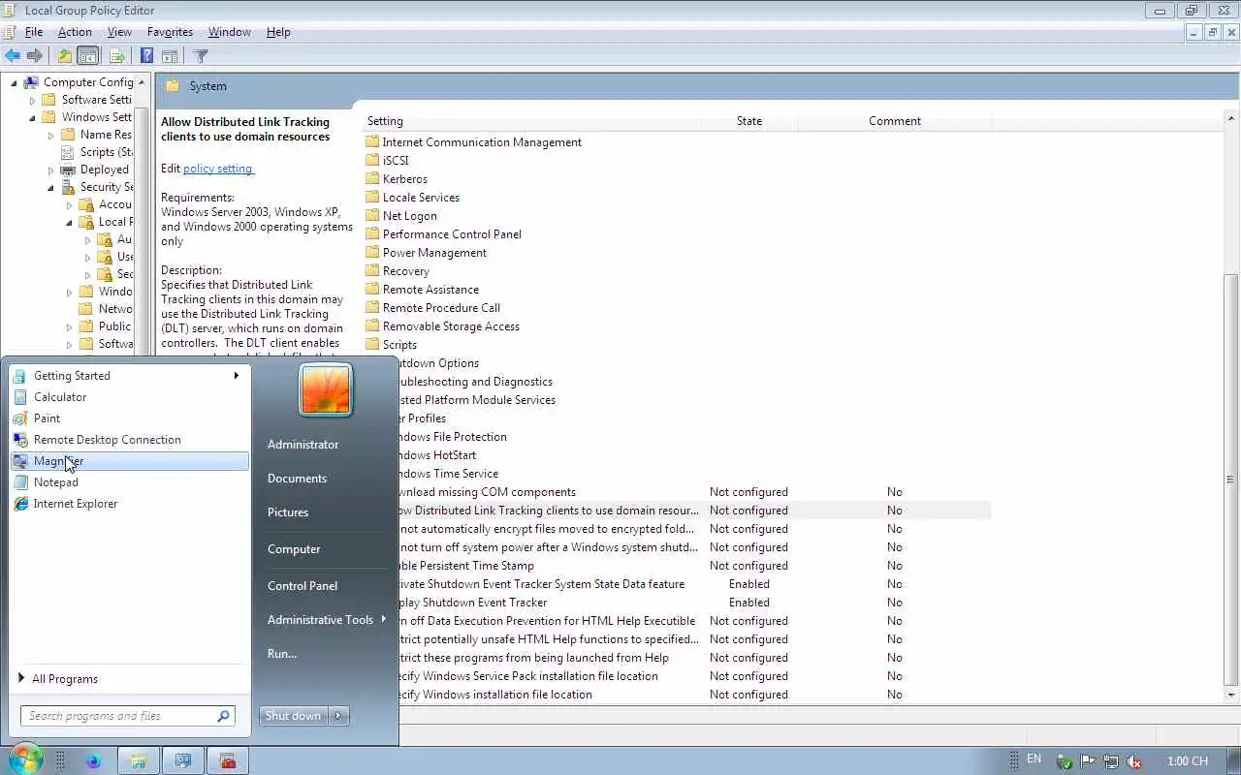The height and width of the screenshot is (775, 1241).
Task: Click the network icon in the system tray
Action: click(1111, 762)
